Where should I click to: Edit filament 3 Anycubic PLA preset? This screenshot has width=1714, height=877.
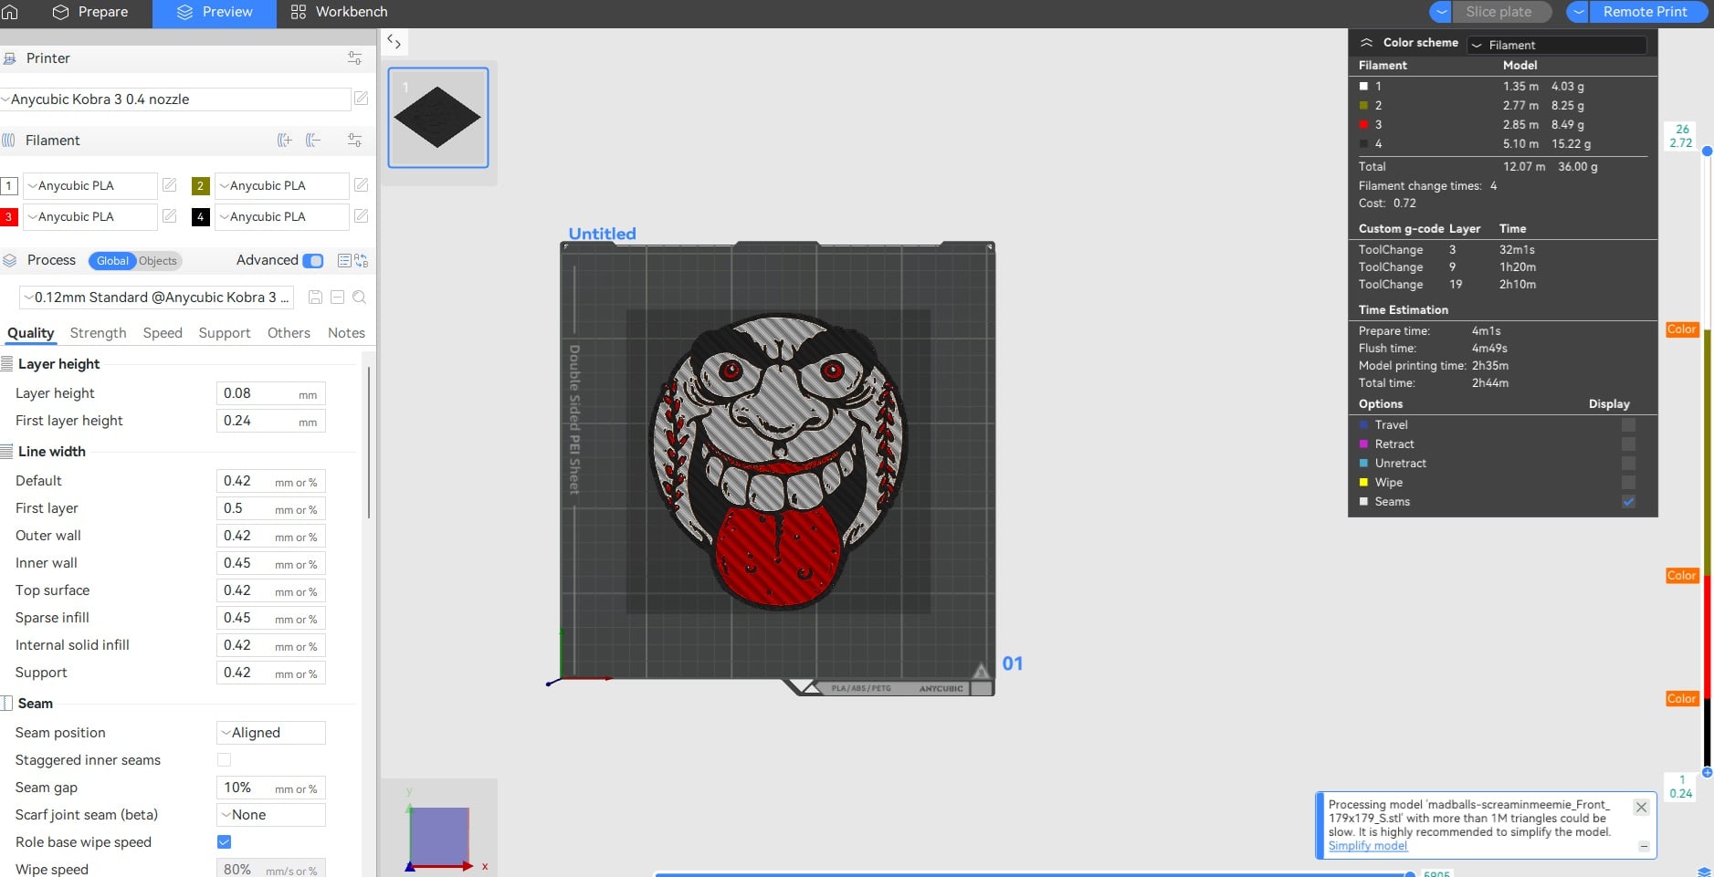(x=169, y=216)
